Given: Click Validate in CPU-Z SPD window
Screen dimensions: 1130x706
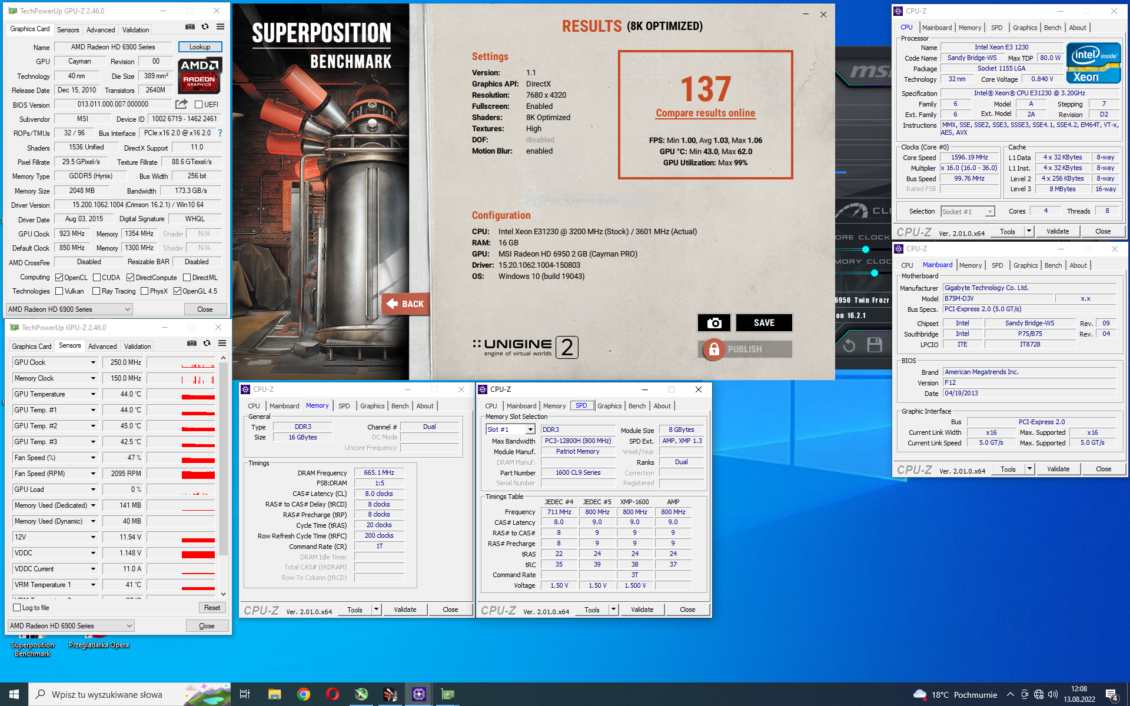Looking at the screenshot, I should click(x=642, y=610).
